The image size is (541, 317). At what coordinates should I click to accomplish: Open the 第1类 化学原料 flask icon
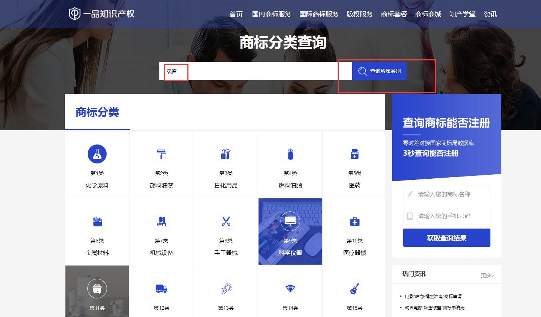click(97, 154)
